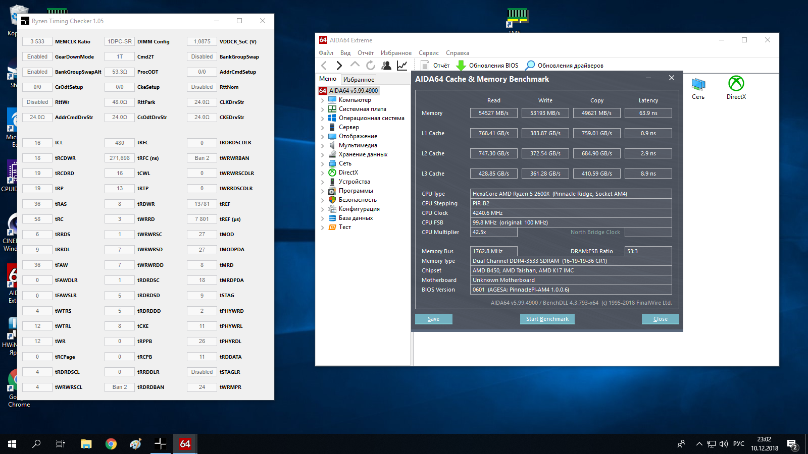
Task: Click the BIOS Version 0601 field
Action: click(x=571, y=290)
